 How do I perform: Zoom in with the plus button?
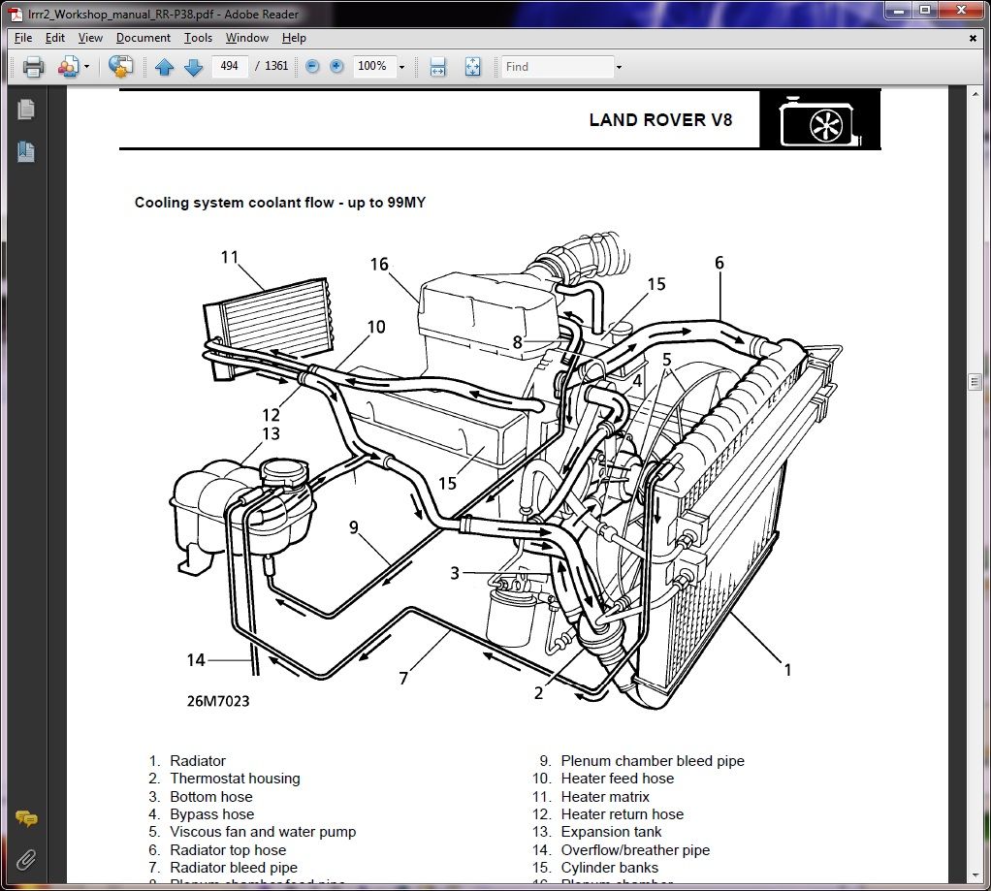tap(336, 66)
